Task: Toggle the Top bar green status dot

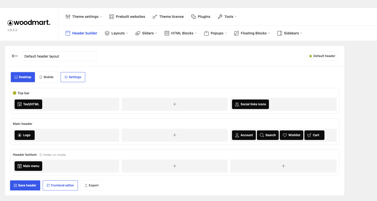Action: pyautogui.click(x=15, y=93)
